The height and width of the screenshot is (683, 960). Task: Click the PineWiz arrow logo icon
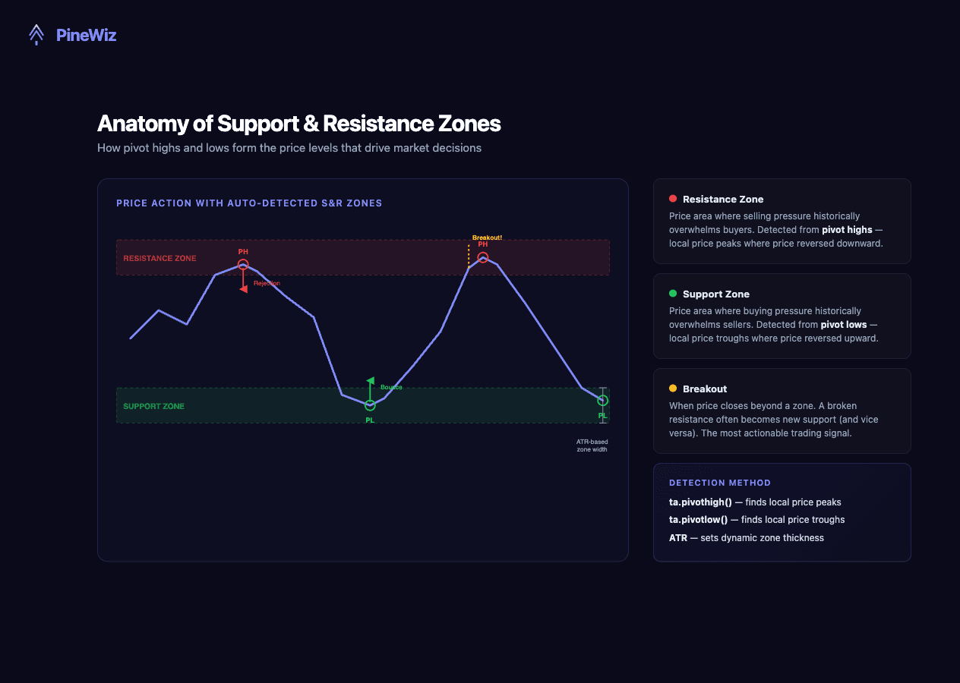[x=36, y=34]
